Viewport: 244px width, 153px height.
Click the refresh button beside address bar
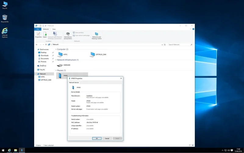[165, 44]
